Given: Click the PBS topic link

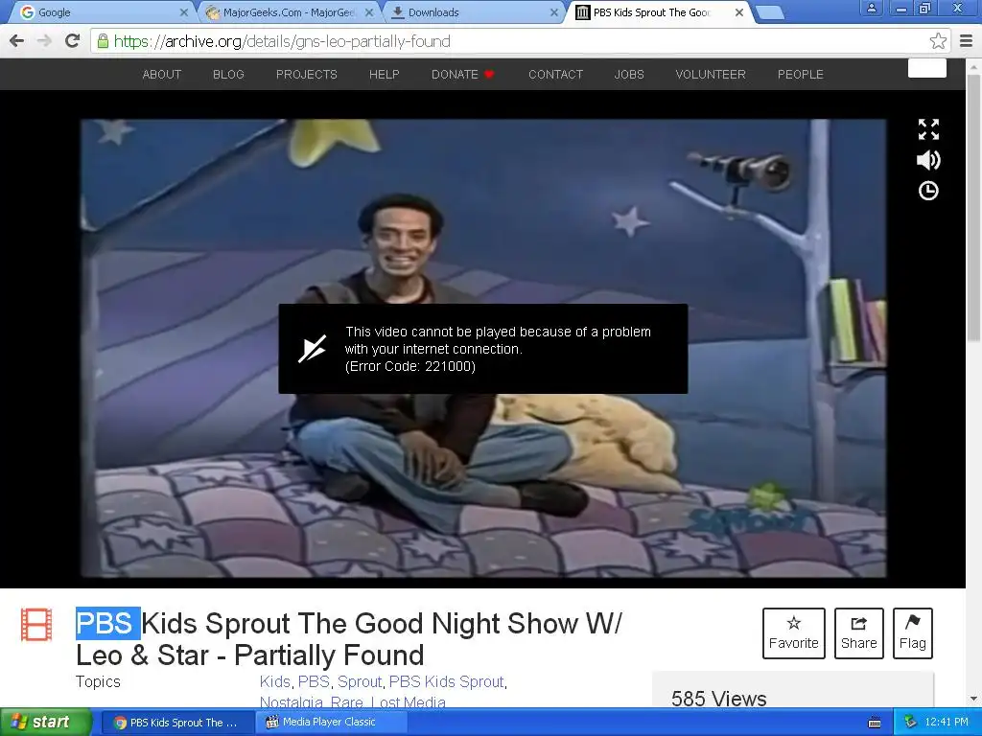Looking at the screenshot, I should [x=314, y=681].
